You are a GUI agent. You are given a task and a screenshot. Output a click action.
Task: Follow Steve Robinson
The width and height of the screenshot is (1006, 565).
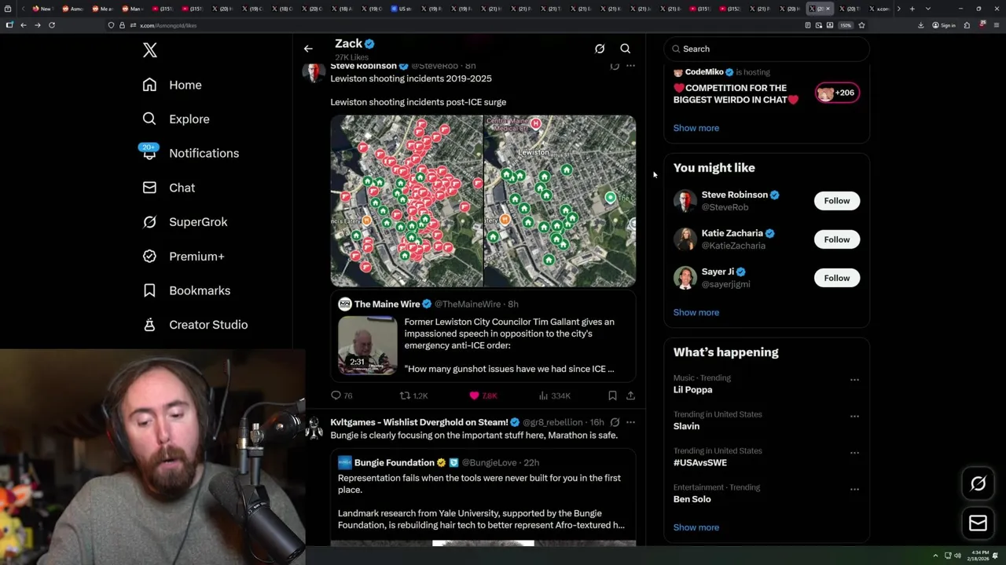click(837, 201)
